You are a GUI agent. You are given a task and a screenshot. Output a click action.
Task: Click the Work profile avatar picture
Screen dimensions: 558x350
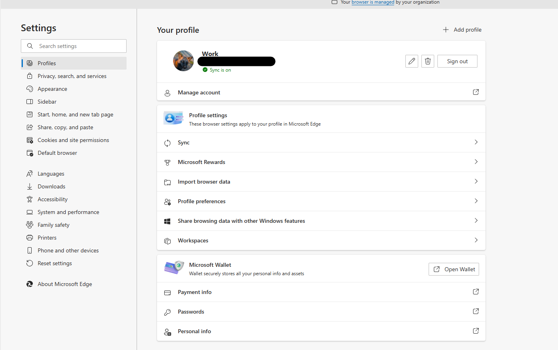click(x=183, y=61)
